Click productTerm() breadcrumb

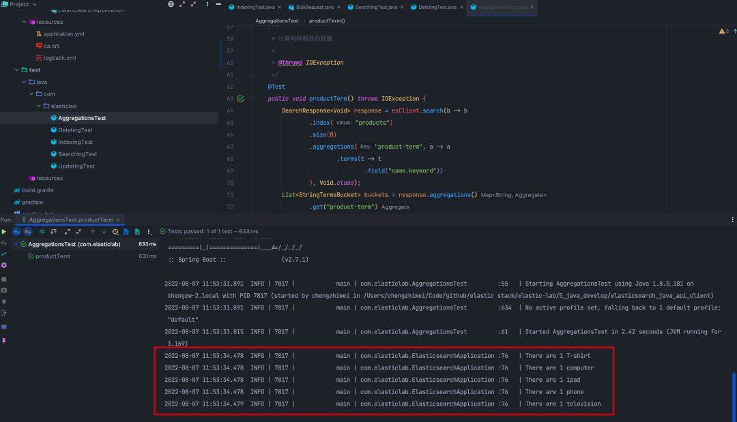tap(327, 20)
